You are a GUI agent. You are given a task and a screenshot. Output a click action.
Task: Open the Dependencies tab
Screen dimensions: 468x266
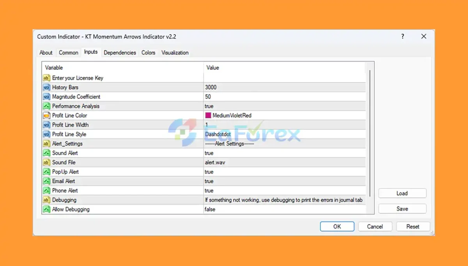(120, 53)
